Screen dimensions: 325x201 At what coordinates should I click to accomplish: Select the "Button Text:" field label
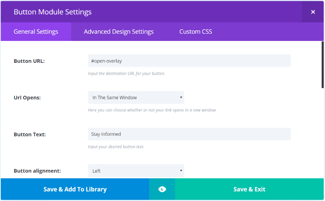tap(30, 135)
